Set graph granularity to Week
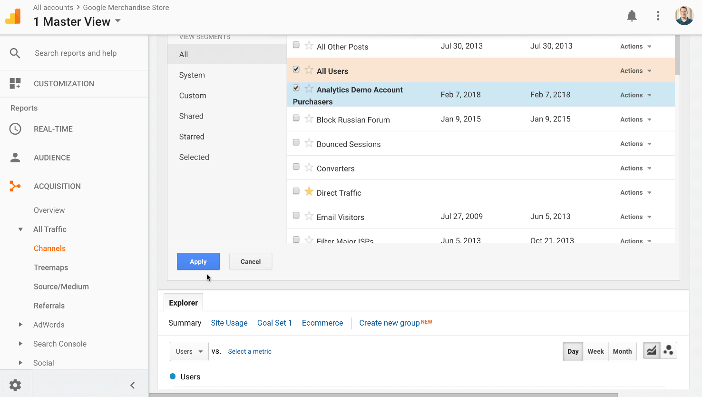 pos(595,351)
